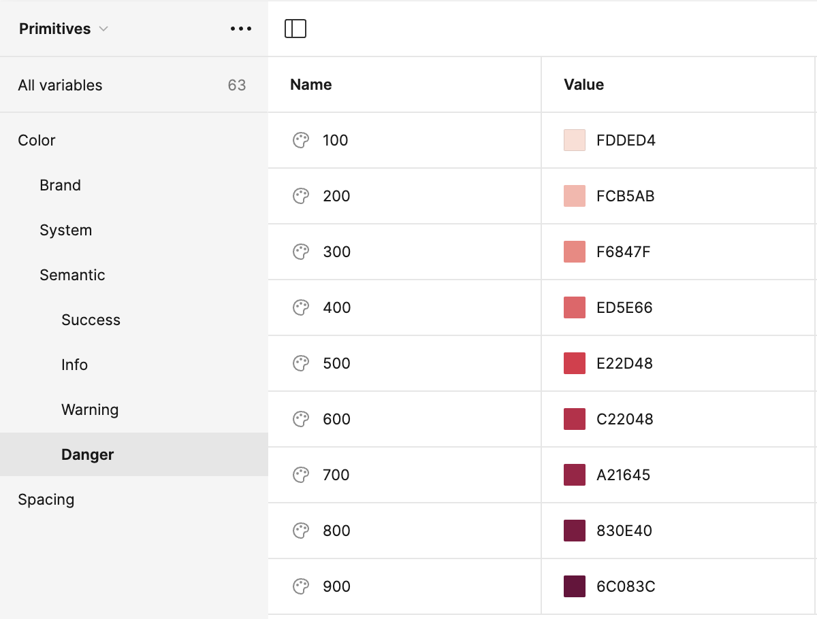This screenshot has height=619, width=817.
Task: Select All variables in the sidebar
Action: click(x=60, y=85)
